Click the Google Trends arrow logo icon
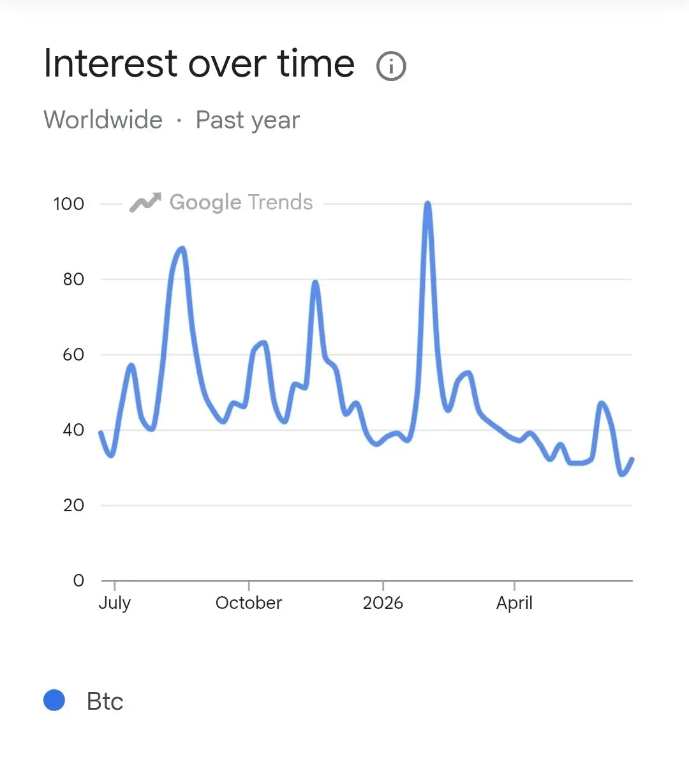Viewport: 689px width, 764px height. click(145, 202)
